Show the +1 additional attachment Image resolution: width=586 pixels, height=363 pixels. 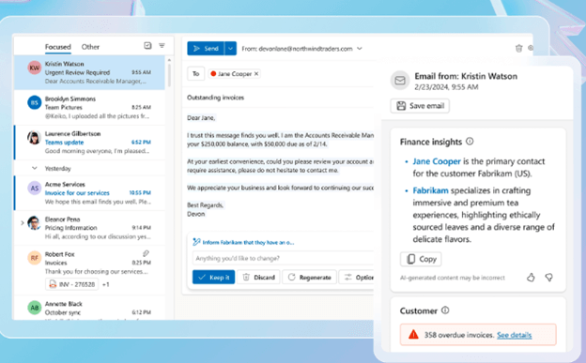pos(106,284)
